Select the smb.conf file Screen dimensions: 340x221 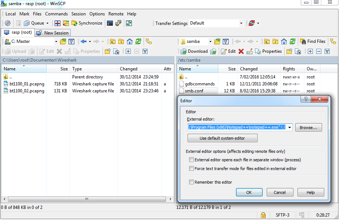[x=194, y=91]
